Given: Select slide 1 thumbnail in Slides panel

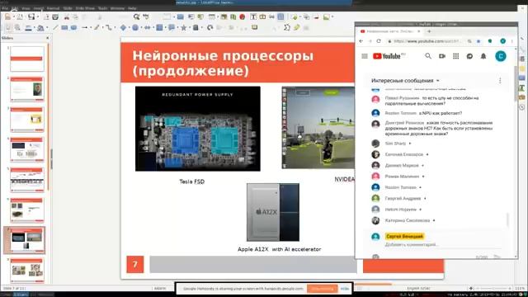Looking at the screenshot, I should (27, 59).
